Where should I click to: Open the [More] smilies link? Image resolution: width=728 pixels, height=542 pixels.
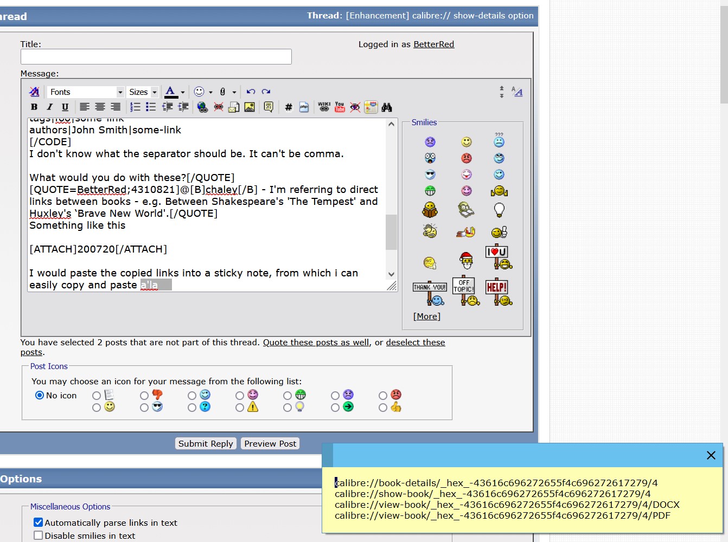tap(427, 316)
